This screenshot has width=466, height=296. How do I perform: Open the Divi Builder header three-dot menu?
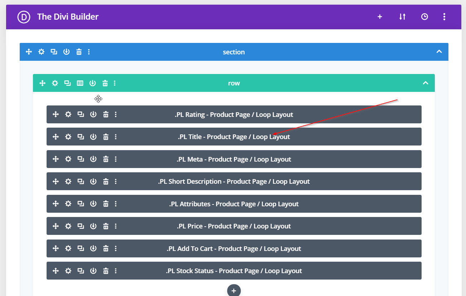444,17
